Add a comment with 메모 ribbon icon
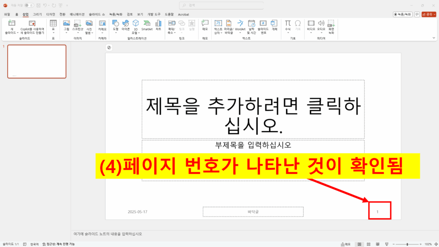Screen dimensions: 439x247 (x=205, y=25)
